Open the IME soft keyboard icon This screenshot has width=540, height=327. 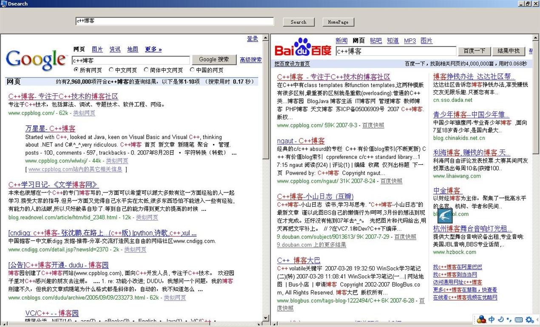click(518, 320)
